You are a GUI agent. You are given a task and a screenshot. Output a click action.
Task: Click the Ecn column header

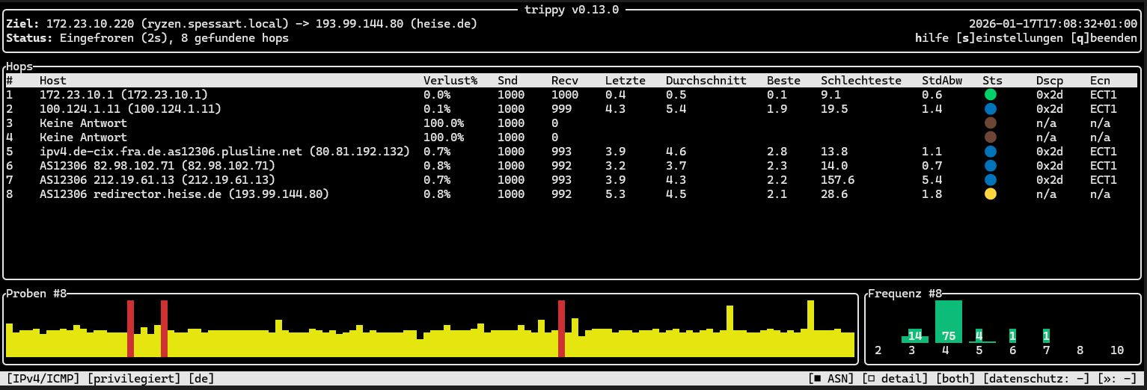coord(1100,81)
